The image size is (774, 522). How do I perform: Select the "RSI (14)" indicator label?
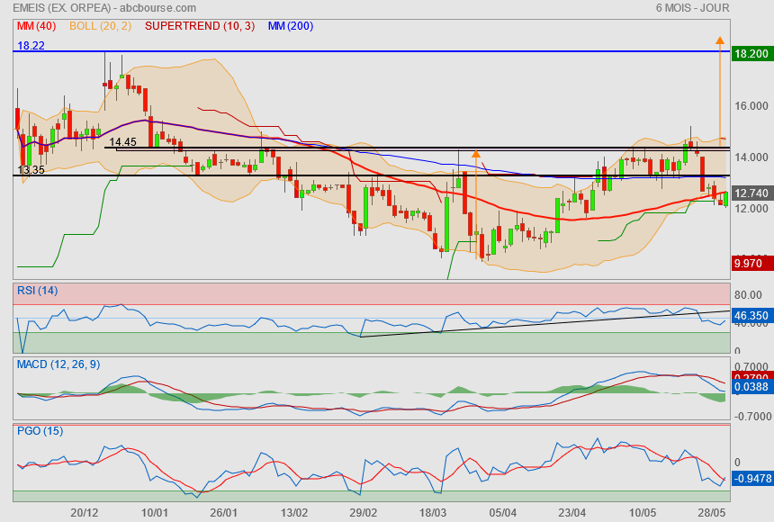[38, 291]
